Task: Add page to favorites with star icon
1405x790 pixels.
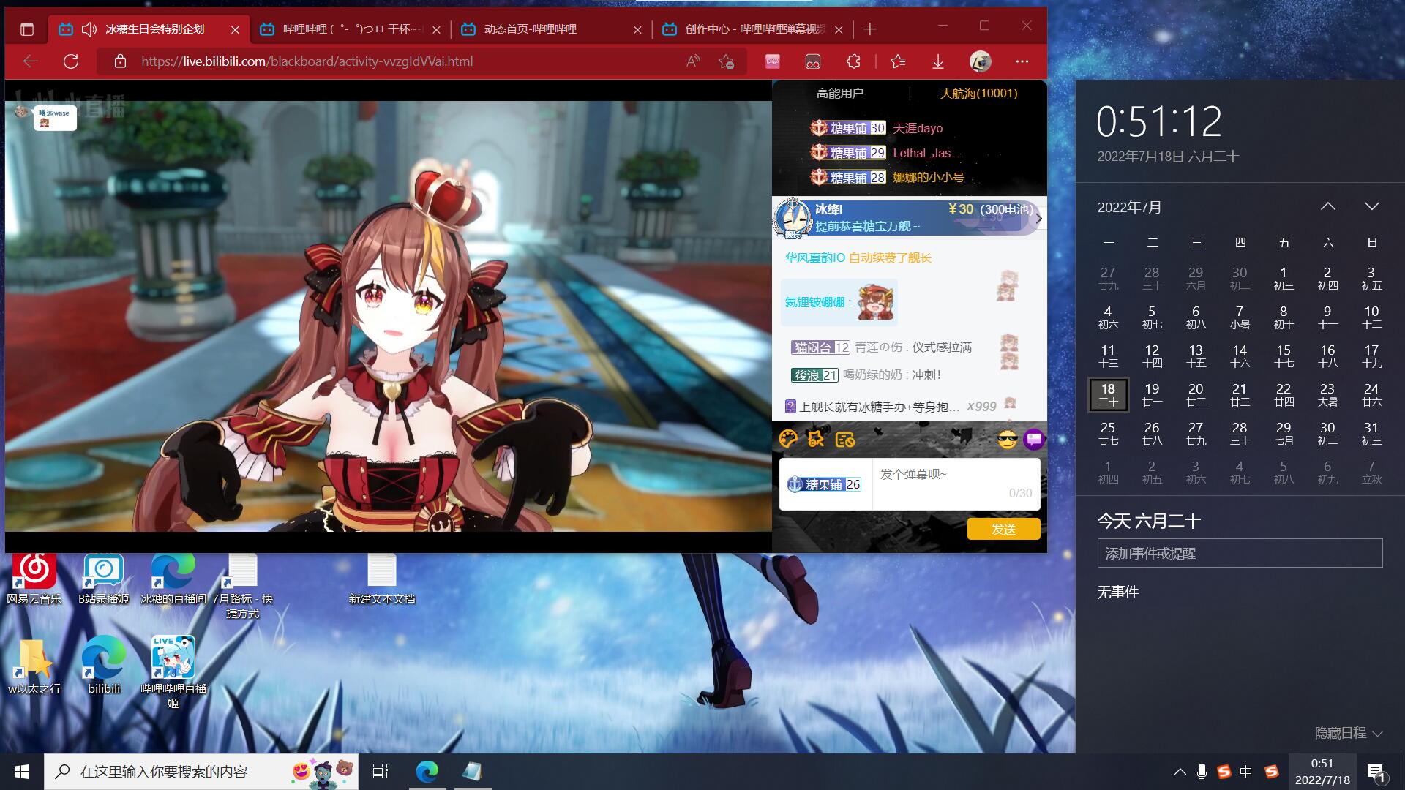Action: [x=726, y=61]
